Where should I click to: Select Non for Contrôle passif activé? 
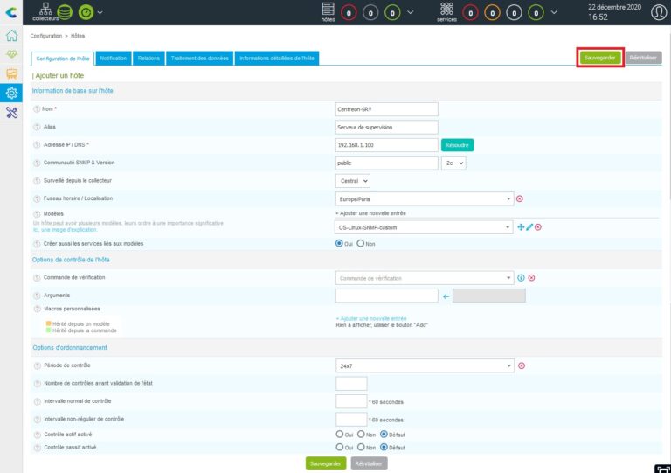(x=361, y=447)
